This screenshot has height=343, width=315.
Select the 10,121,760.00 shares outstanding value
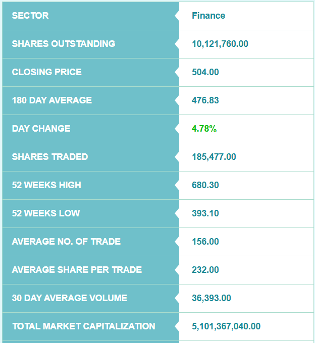click(220, 44)
